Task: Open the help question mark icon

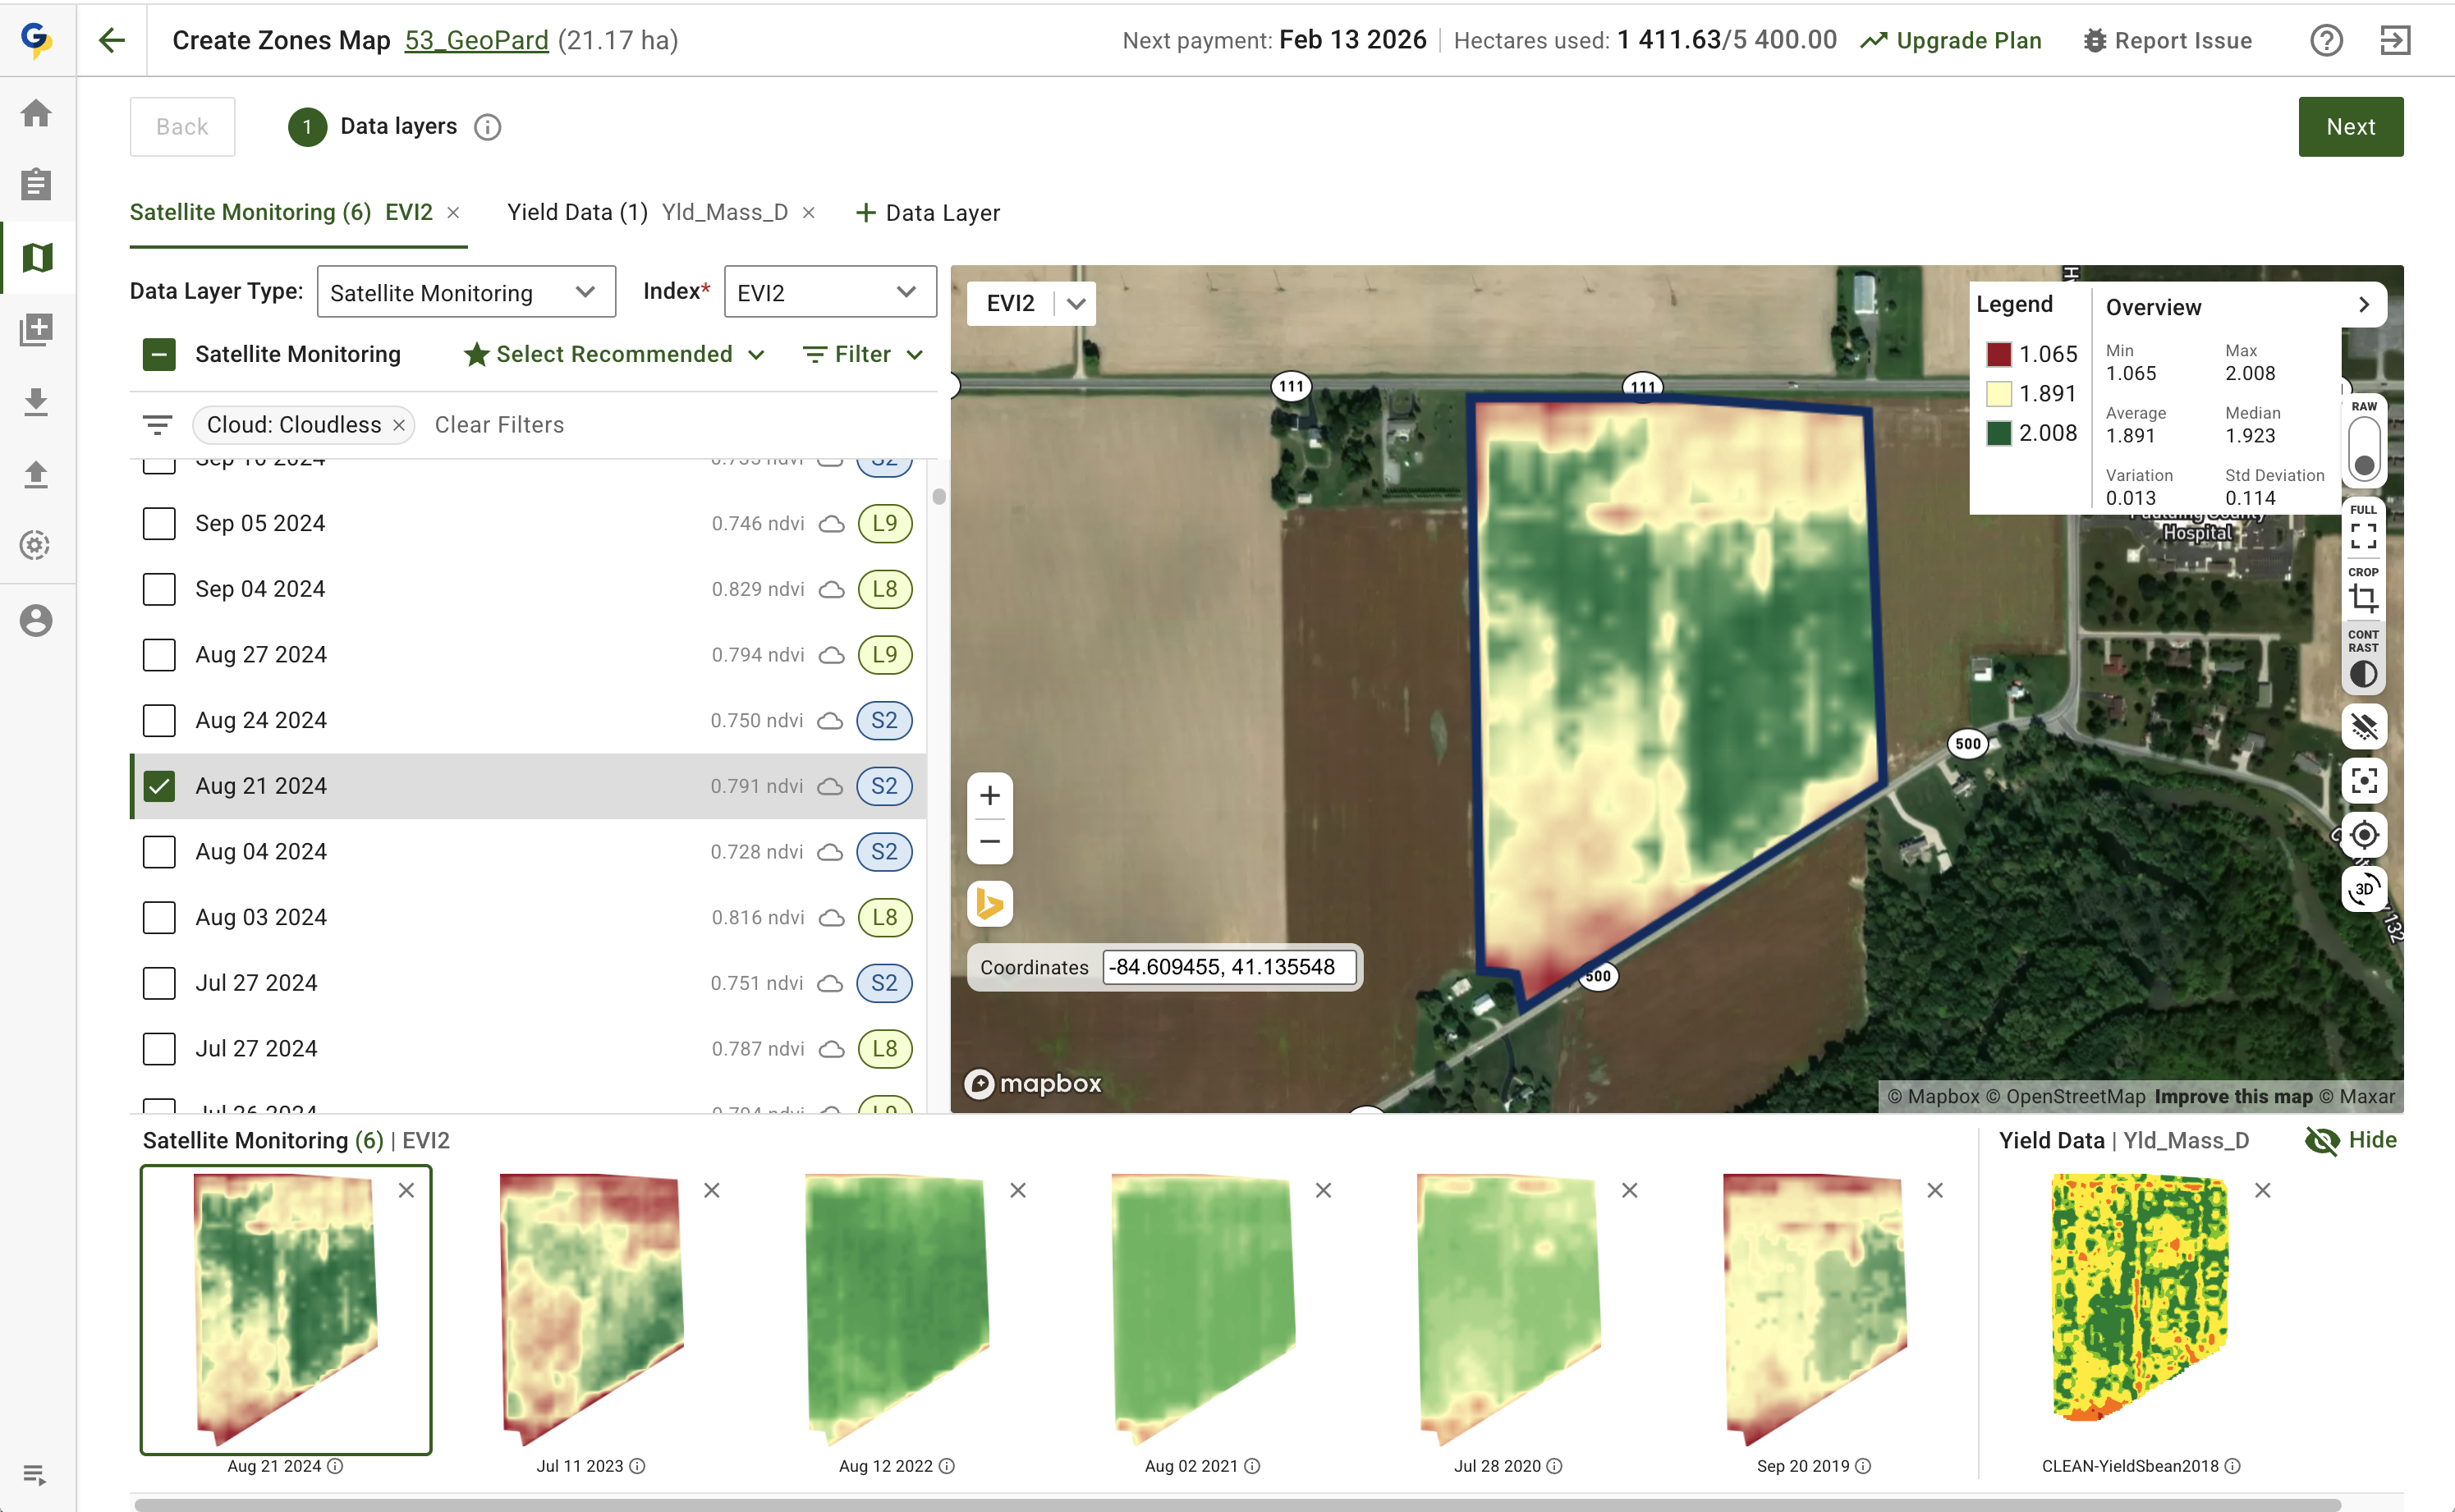Action: click(2326, 41)
